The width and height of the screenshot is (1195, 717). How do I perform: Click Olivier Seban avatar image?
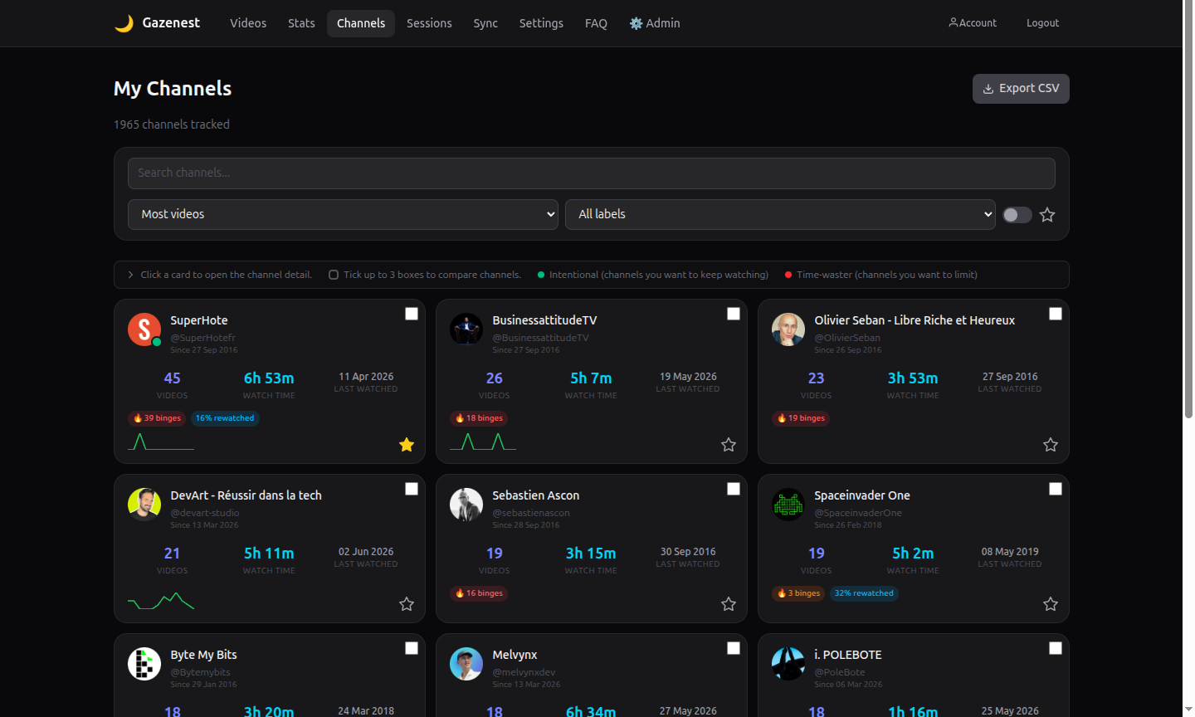[788, 329]
